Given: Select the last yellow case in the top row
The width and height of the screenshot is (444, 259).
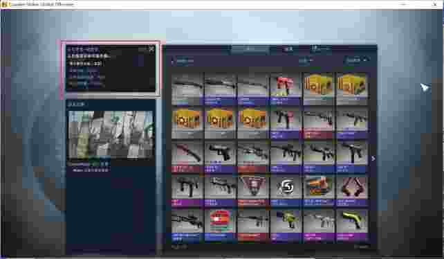Looking at the screenshot, I should coord(351,89).
